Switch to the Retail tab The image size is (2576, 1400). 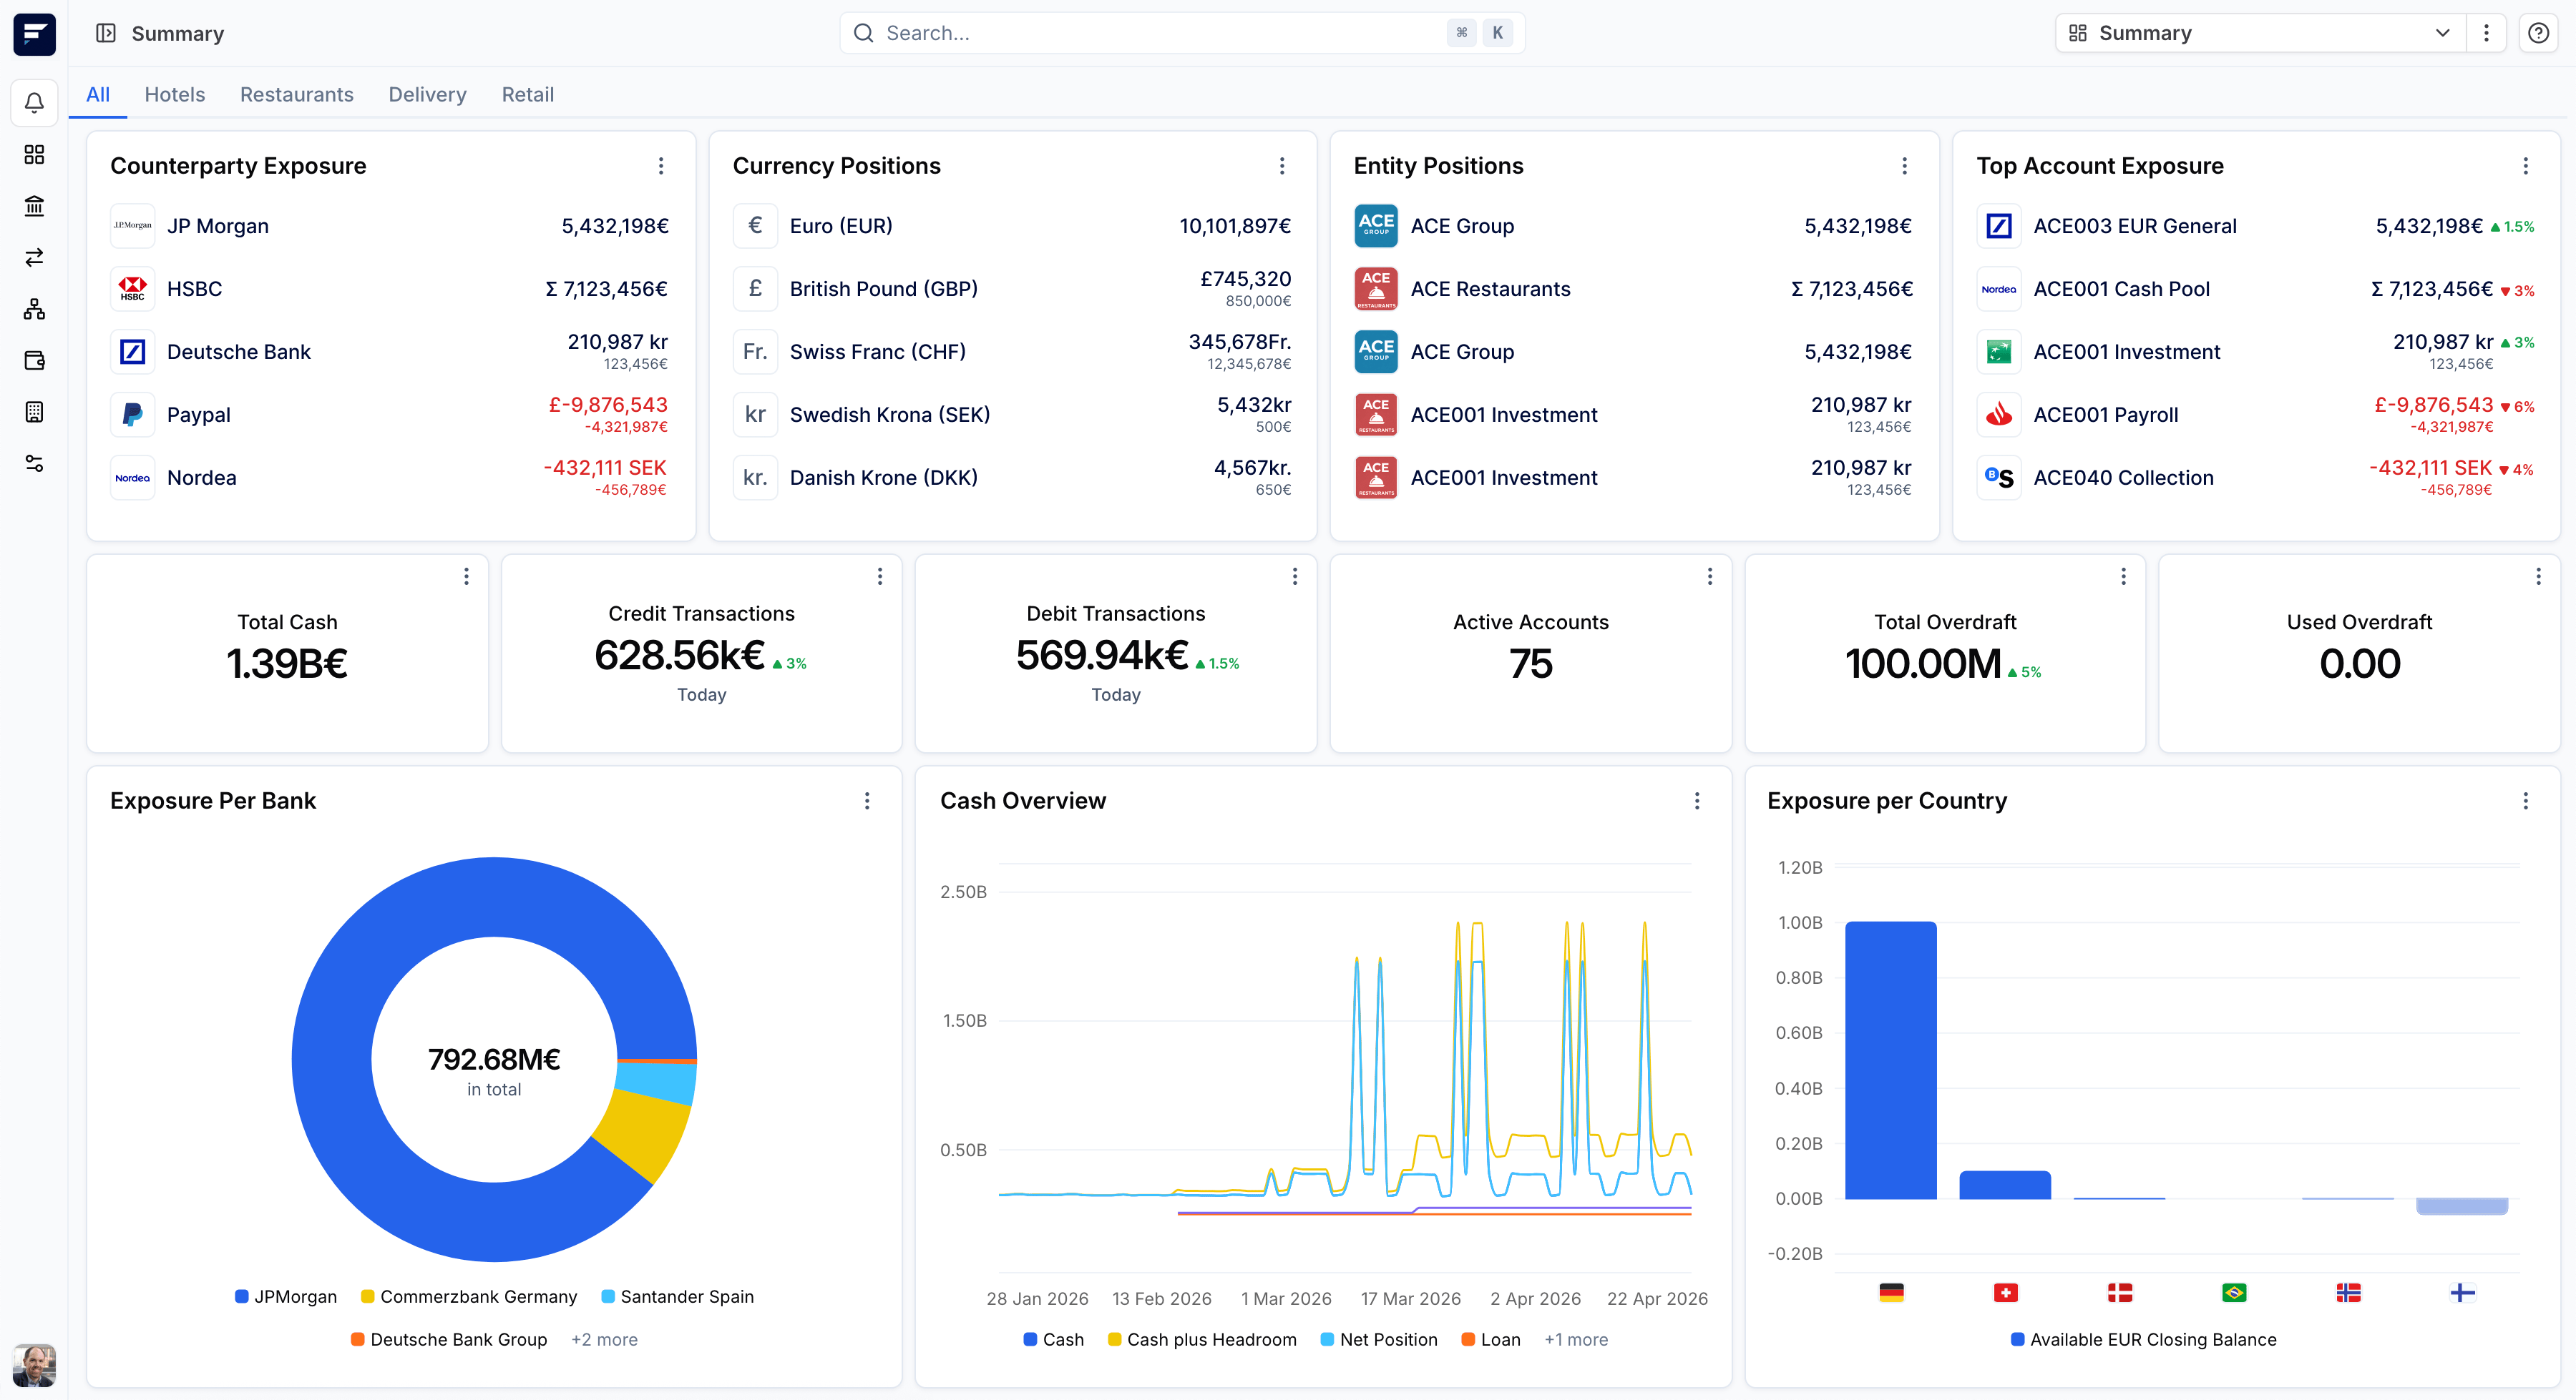(527, 94)
